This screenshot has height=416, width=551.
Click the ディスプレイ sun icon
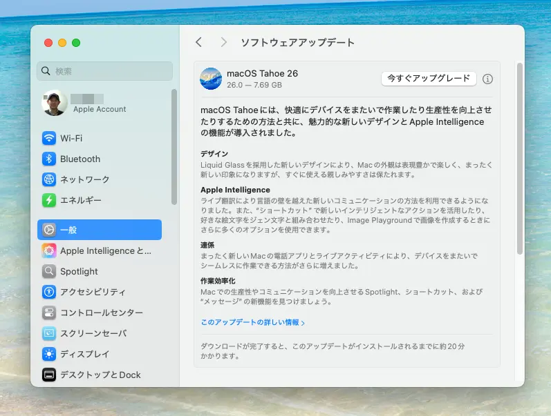point(49,354)
